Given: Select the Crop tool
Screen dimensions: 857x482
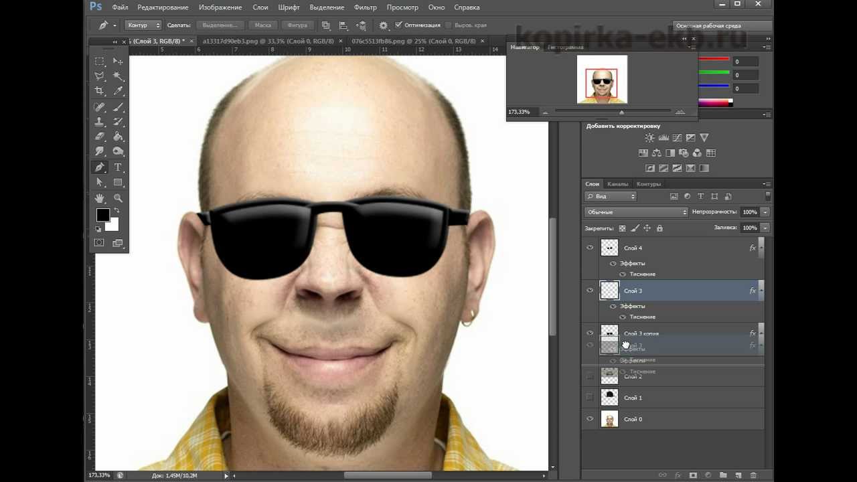Looking at the screenshot, I should (x=100, y=90).
